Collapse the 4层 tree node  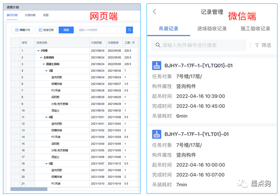47,117
